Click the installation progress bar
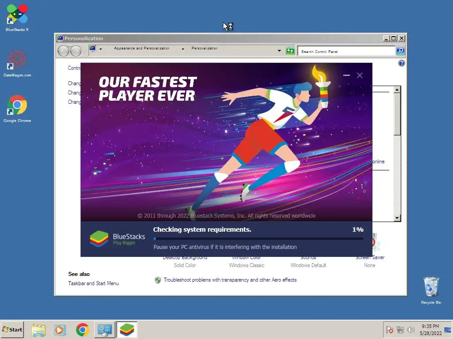Image resolution: width=453 pixels, height=339 pixels. click(x=258, y=239)
